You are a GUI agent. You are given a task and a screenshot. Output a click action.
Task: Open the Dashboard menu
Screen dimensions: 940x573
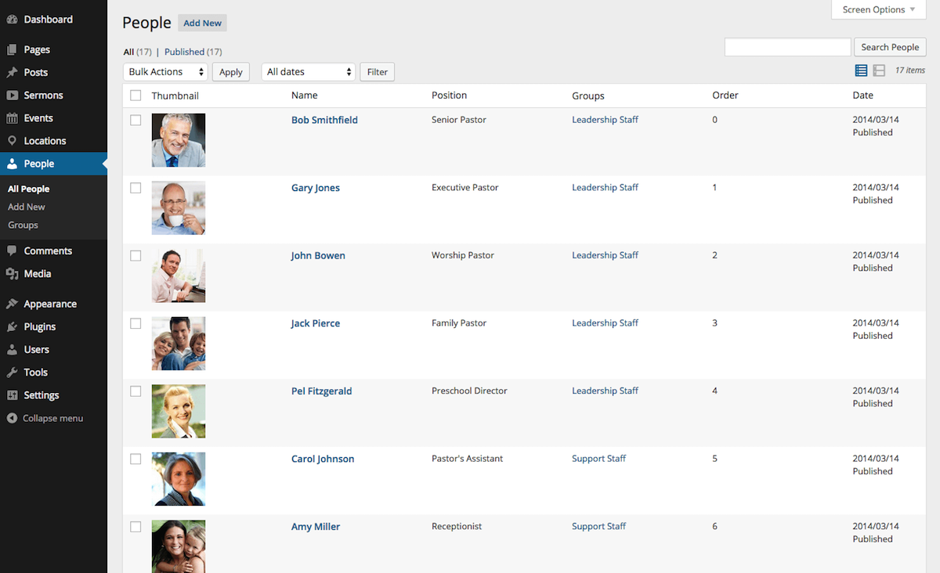[53, 20]
